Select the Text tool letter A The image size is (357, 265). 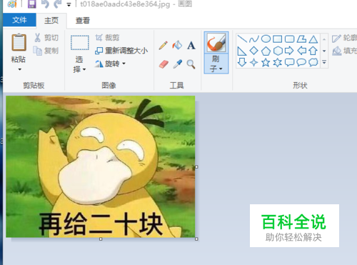[x=191, y=45]
